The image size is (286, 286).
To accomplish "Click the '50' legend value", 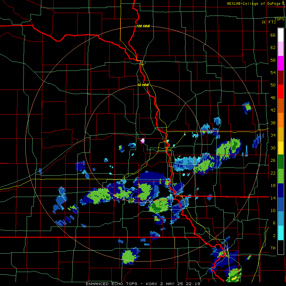I will tap(273, 85).
